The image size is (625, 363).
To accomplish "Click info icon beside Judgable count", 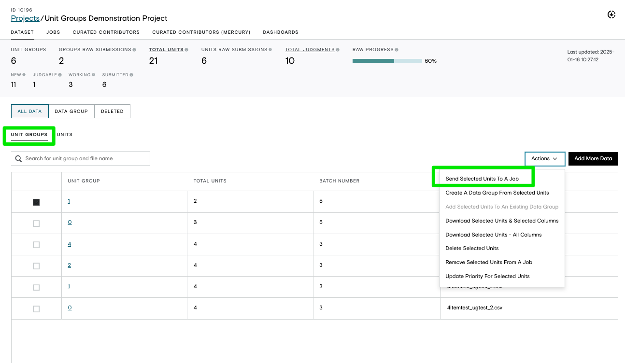I will (x=60, y=75).
